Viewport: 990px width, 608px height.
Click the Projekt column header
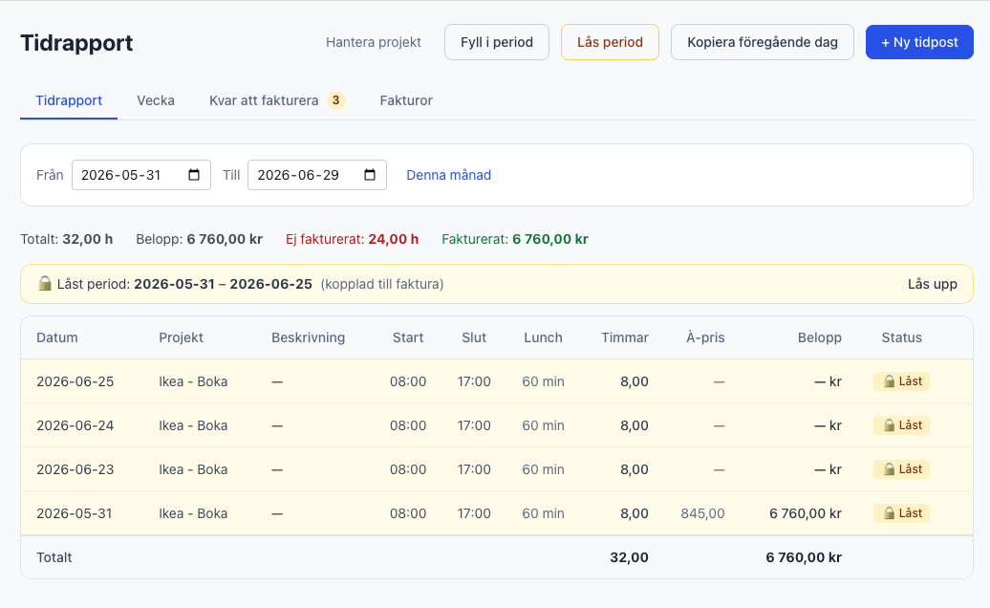coord(181,337)
